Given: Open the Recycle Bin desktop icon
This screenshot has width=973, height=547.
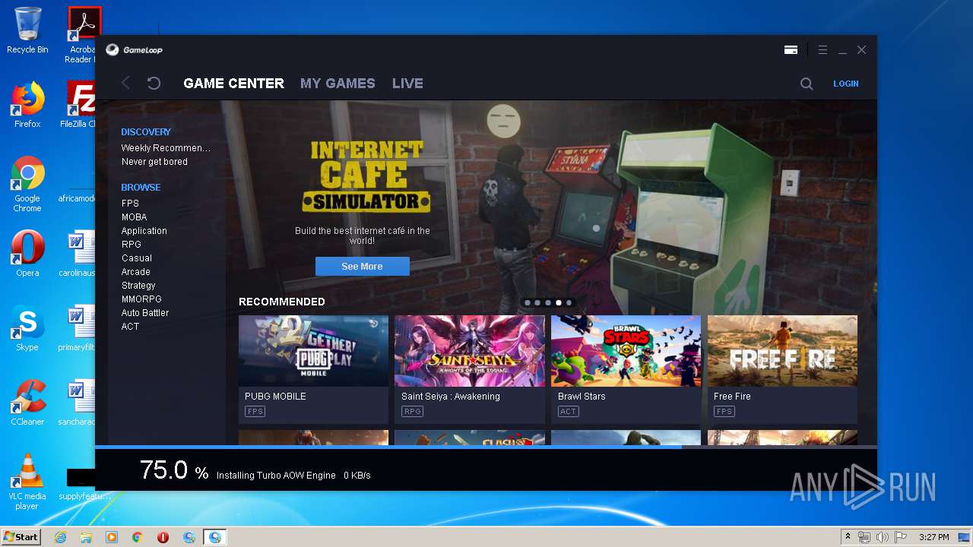Looking at the screenshot, I should (27, 30).
